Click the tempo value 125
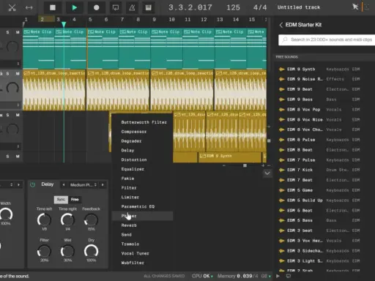The height and width of the screenshot is (281, 375). pos(233,7)
